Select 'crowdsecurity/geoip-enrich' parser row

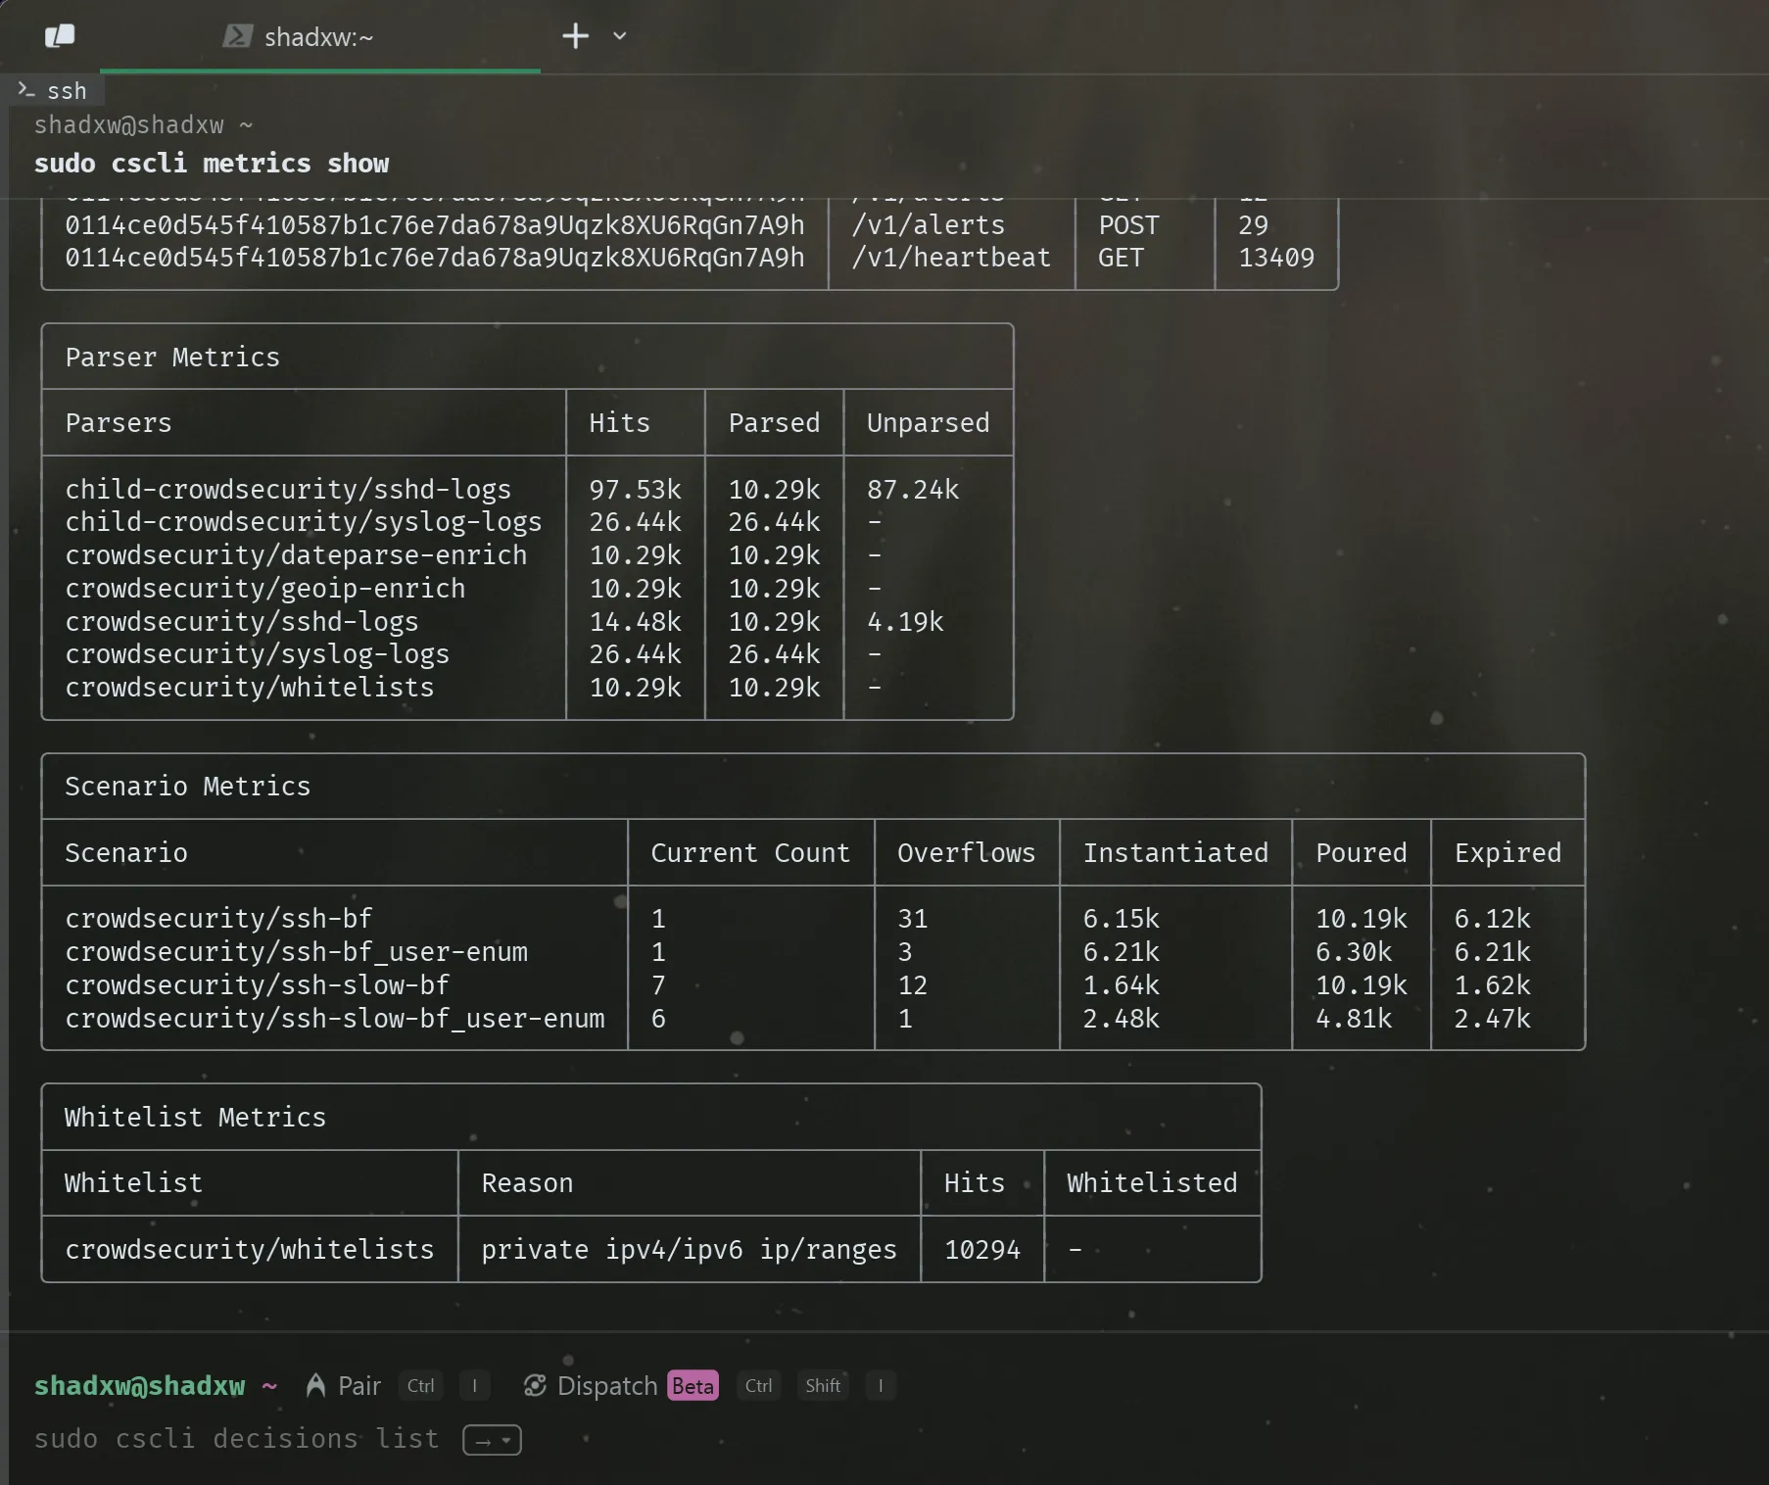point(265,589)
